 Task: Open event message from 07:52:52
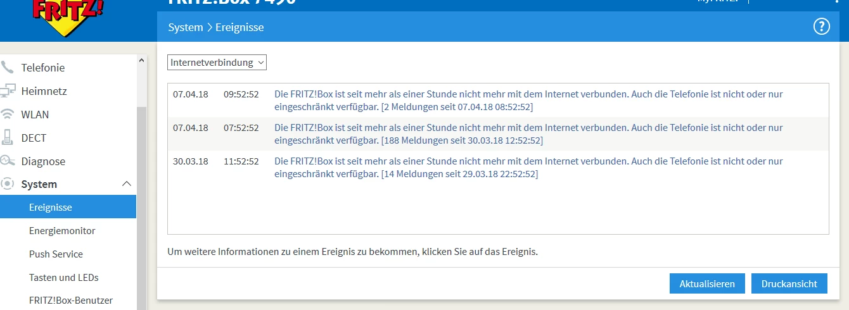tap(528, 134)
